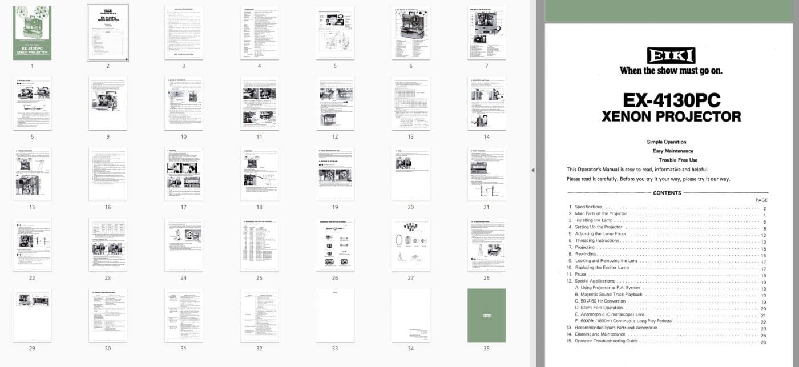Open the green back cover page 35 thumbnail
The width and height of the screenshot is (799, 367).
coord(486,315)
